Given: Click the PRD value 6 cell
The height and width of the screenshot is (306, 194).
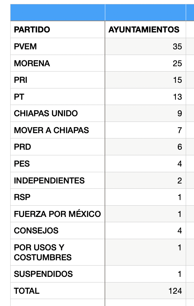Looking at the screenshot, I should pos(145,147).
